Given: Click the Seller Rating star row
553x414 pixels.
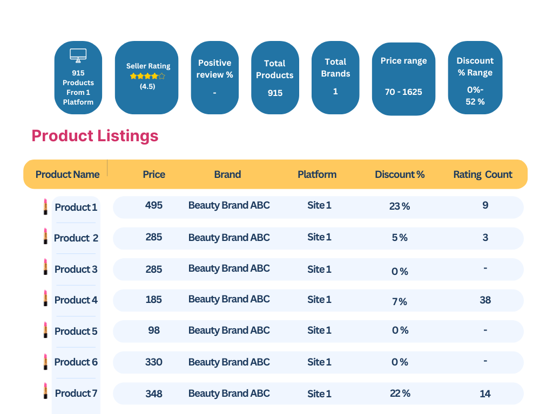Looking at the screenshot, I should 147,77.
